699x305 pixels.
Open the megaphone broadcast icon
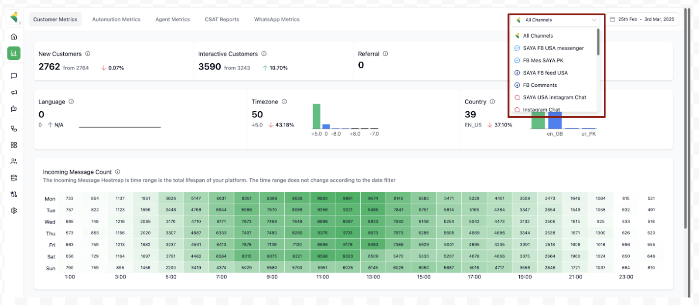pos(14,92)
